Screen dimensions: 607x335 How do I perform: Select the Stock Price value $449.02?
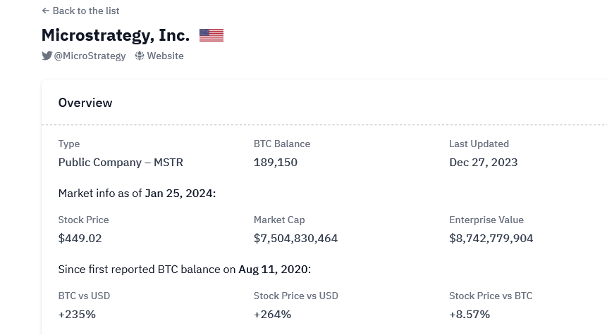coord(80,239)
